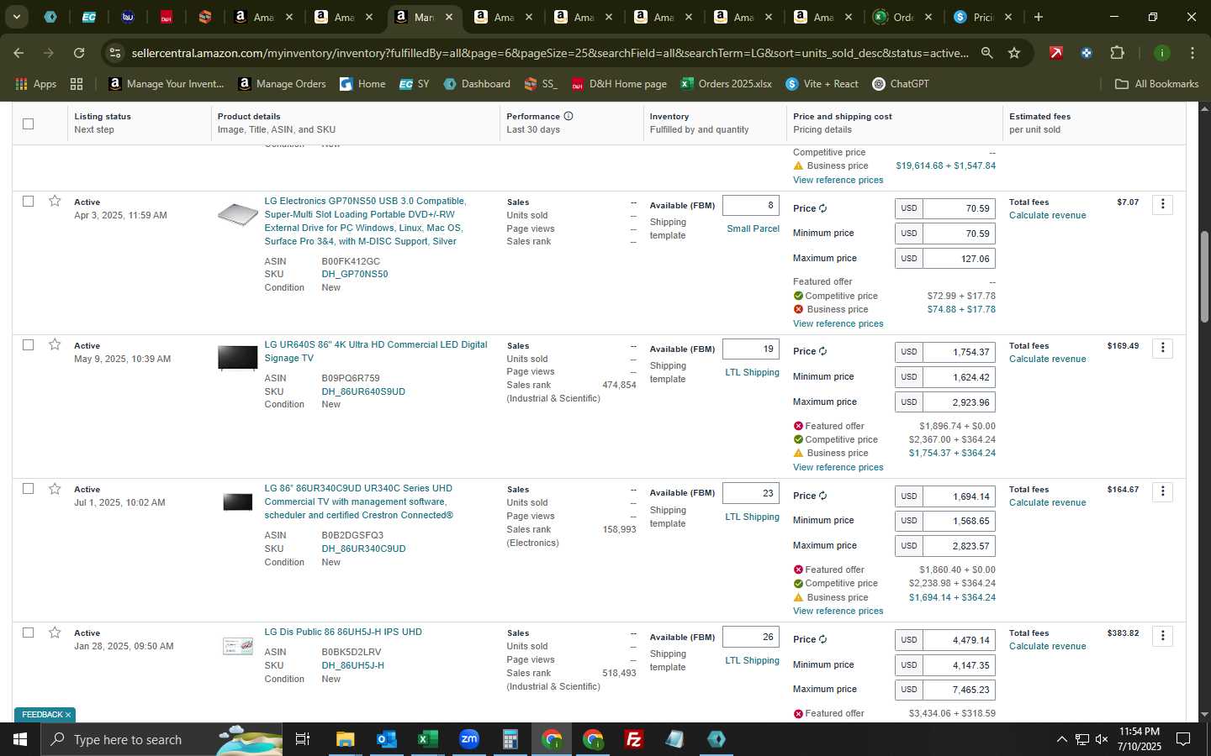Image resolution: width=1211 pixels, height=756 pixels.
Task: Check the LG Dis Public 86 checkbox
Action: click(x=28, y=633)
